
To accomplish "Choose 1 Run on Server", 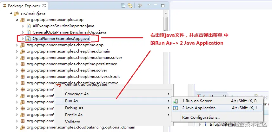I will tap(217, 101).
